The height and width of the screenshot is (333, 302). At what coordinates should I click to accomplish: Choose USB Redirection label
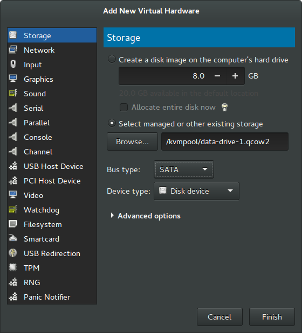click(52, 253)
